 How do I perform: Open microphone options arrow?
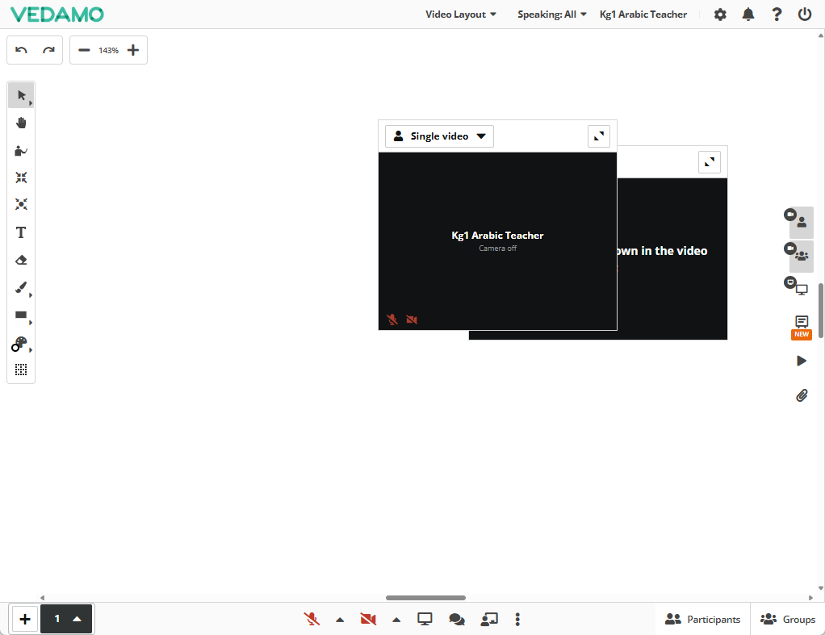340,620
